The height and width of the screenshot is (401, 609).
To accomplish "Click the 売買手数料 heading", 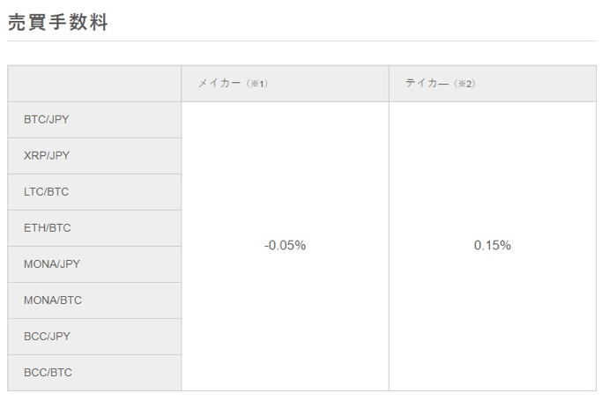I will coord(58,22).
